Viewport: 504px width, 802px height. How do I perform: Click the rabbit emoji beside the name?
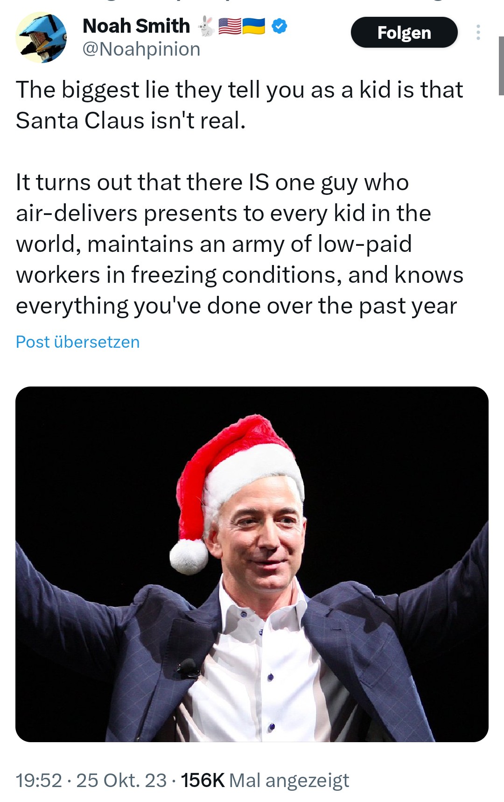[x=205, y=26]
